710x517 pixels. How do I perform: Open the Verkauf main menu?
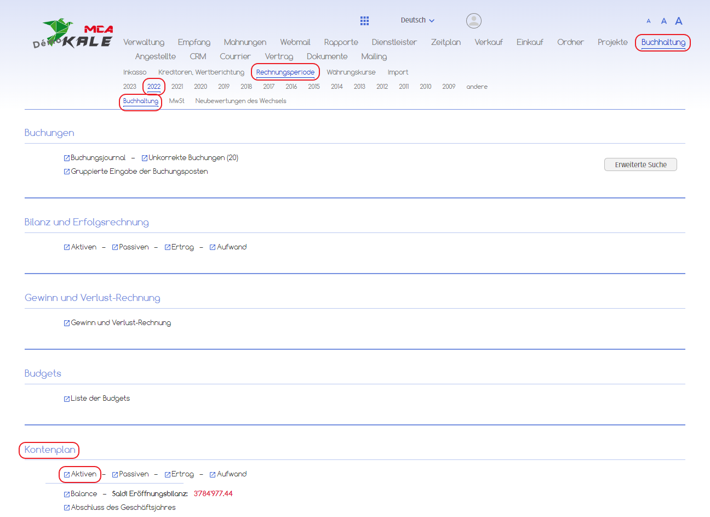pos(488,42)
